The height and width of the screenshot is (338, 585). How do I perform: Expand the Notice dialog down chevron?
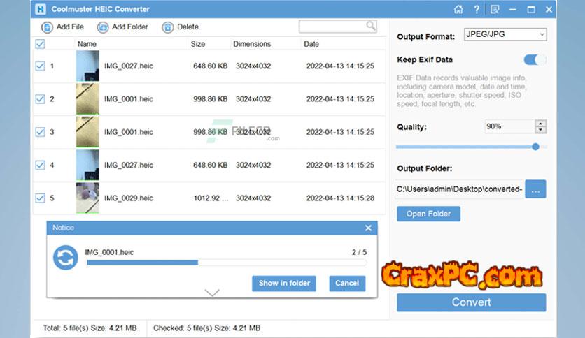click(x=212, y=293)
